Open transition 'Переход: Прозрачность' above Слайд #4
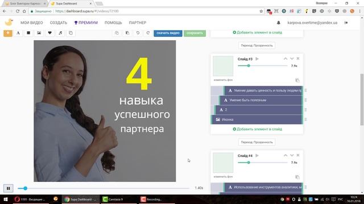 (257, 142)
